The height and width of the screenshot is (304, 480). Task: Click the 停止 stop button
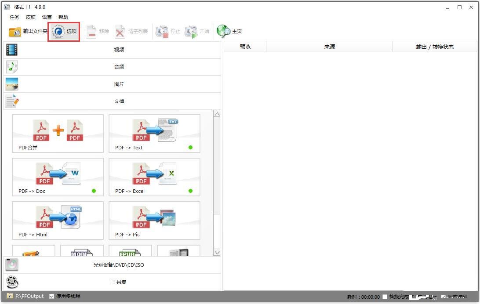coord(168,32)
